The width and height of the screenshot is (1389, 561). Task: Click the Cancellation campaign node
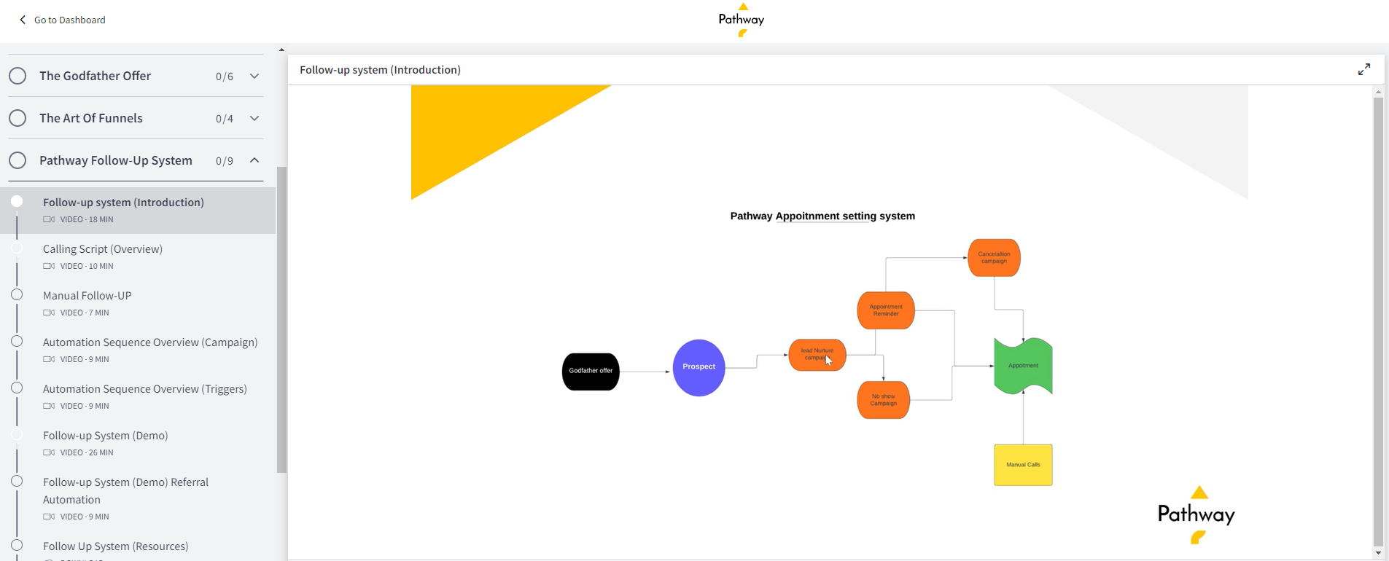point(994,258)
